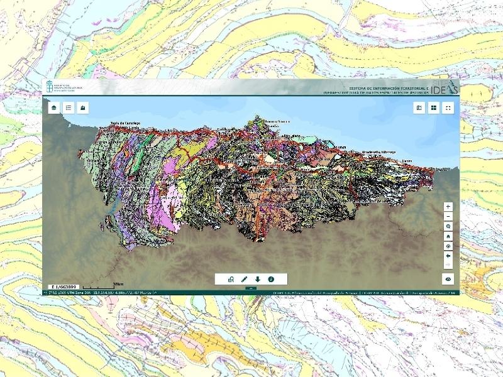Activate the zoom-to-area magnifier tool
503x377 pixels.
pyautogui.click(x=448, y=226)
